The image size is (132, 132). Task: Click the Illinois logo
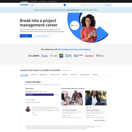click(x=34, y=56)
